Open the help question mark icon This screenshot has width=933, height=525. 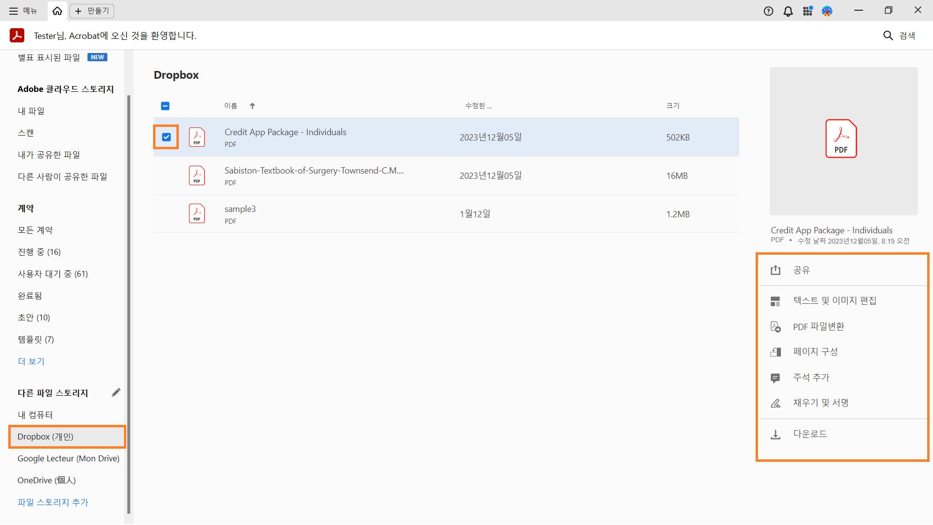pos(768,11)
